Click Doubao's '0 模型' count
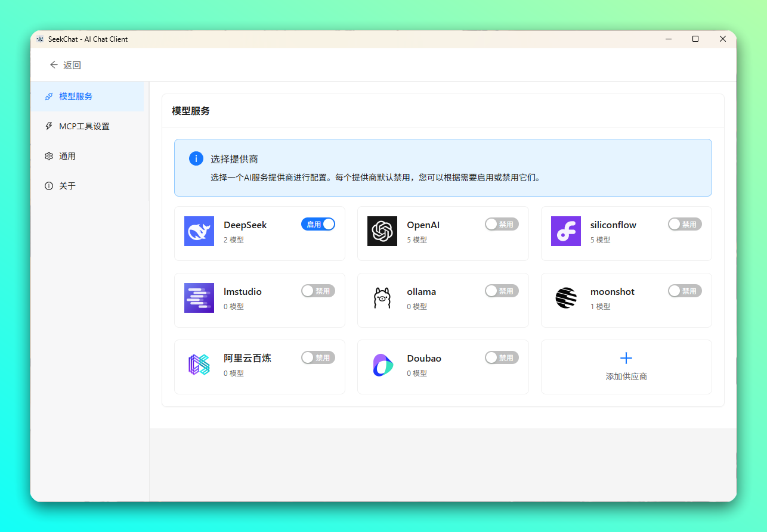This screenshot has height=532, width=767. coord(417,374)
